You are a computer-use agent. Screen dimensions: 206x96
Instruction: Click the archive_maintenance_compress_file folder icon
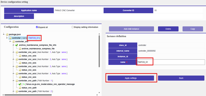coord(20,49)
